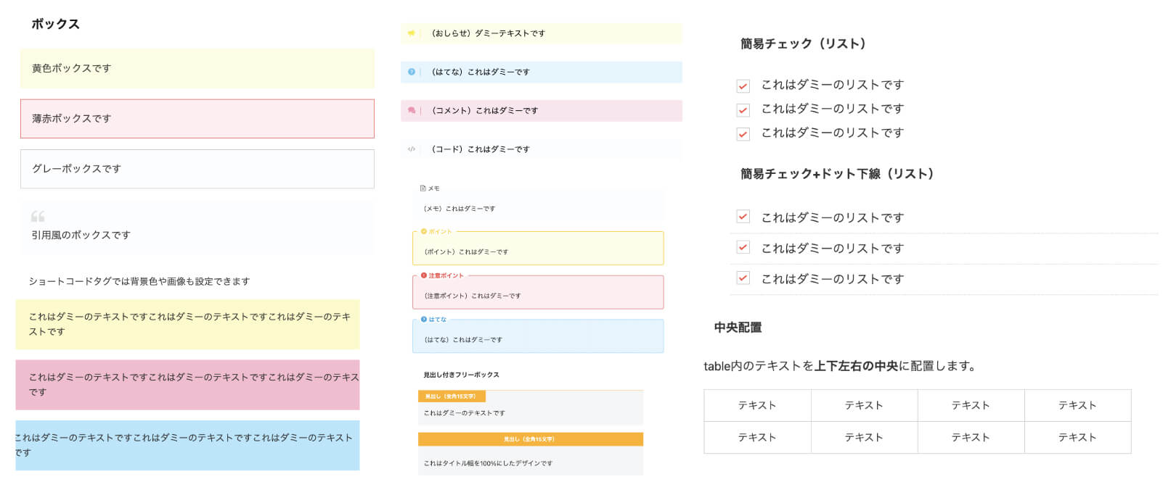Toggle the last checkbox in the dotted-underline list
Image resolution: width=1163 pixels, height=487 pixels.
[743, 278]
